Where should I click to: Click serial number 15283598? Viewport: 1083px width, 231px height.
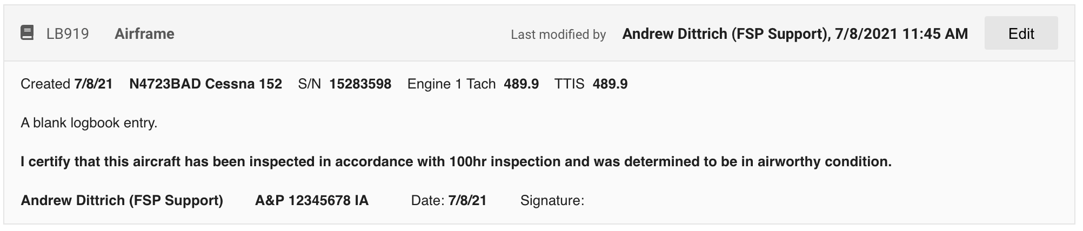(360, 84)
